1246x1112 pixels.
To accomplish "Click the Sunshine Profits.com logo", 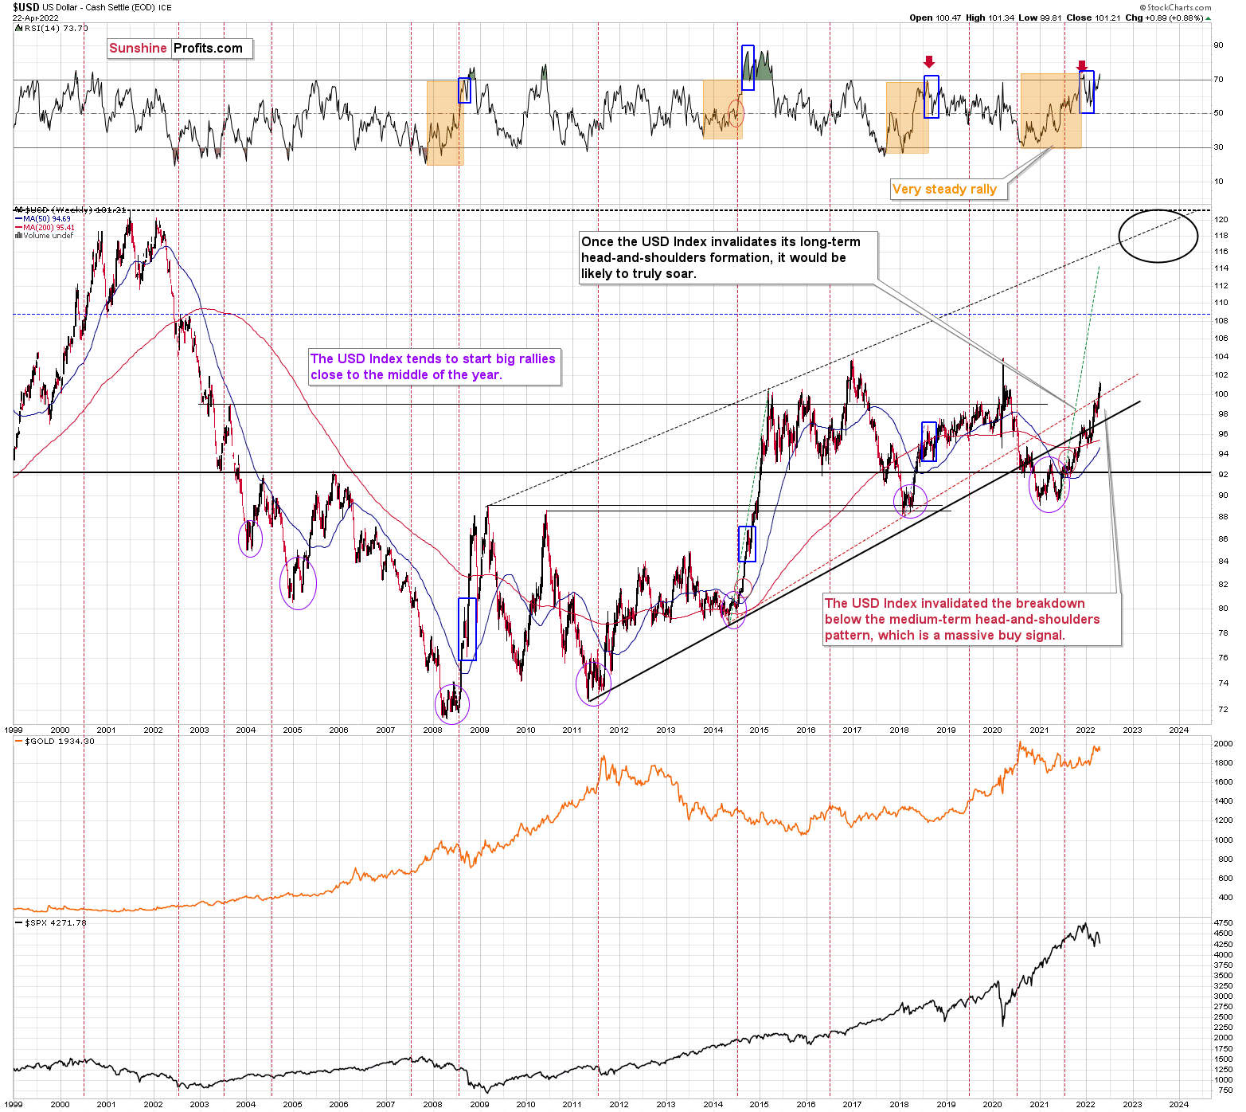I will (x=180, y=49).
